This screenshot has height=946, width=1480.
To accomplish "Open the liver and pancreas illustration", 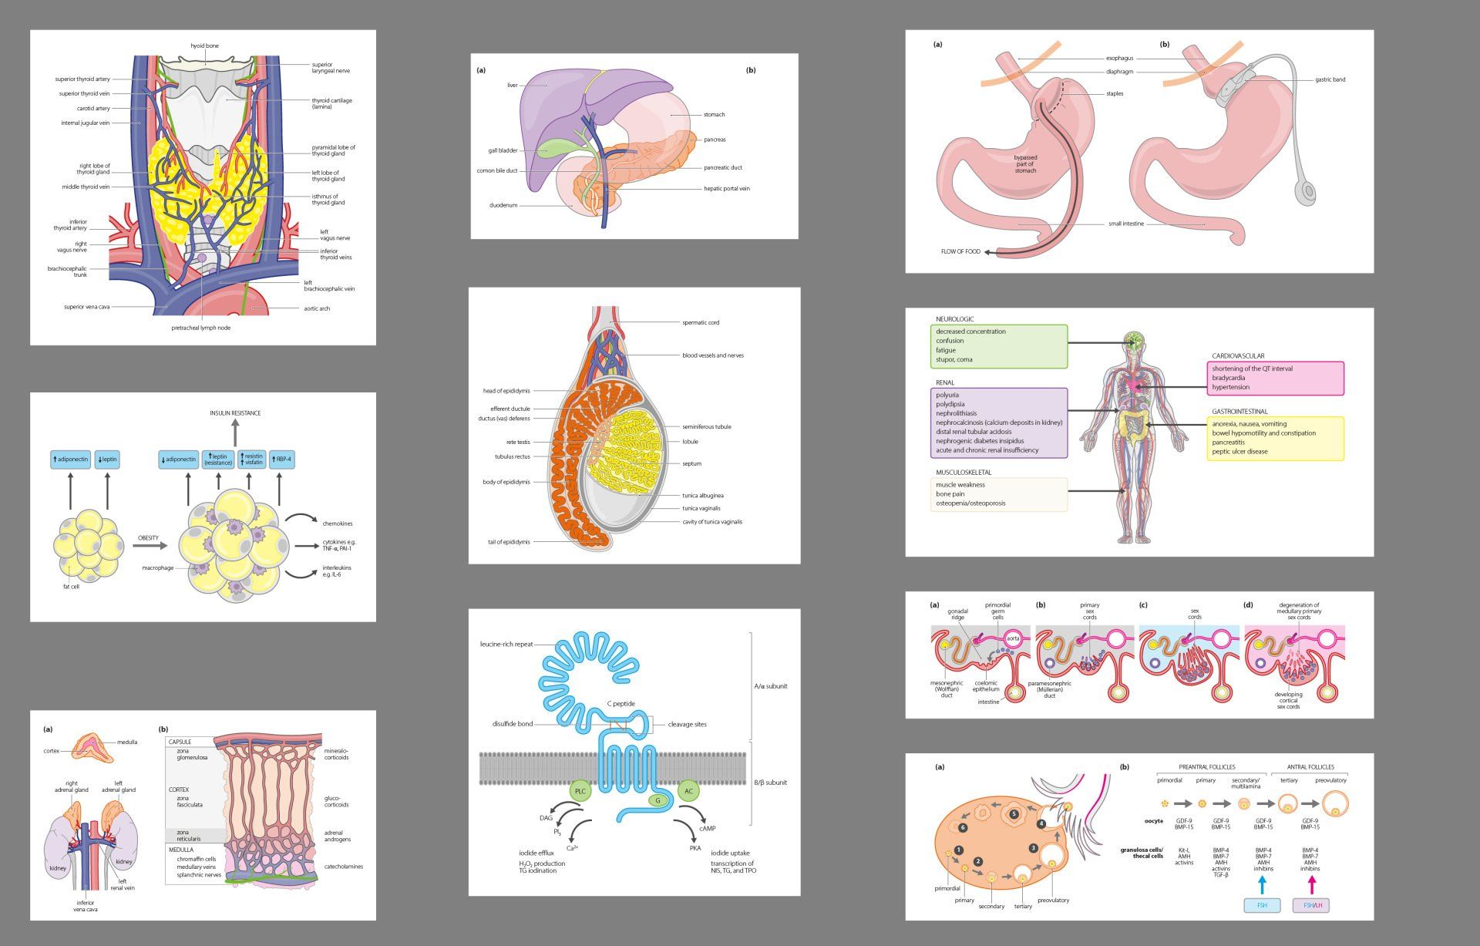I will (x=634, y=146).
